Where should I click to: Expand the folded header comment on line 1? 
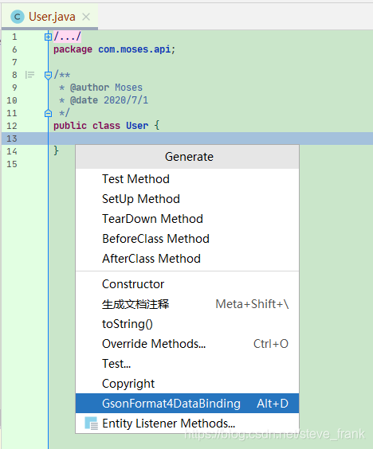tap(48, 37)
